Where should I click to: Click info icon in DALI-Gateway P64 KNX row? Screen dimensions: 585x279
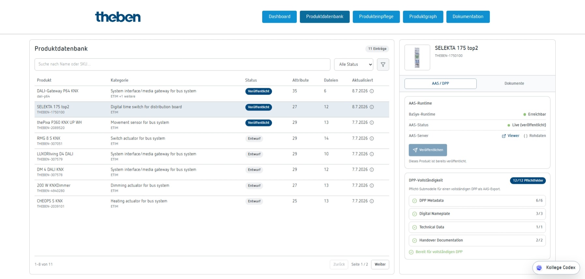click(x=372, y=91)
